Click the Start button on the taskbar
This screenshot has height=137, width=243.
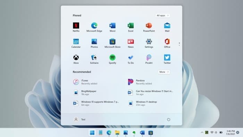point(92,133)
